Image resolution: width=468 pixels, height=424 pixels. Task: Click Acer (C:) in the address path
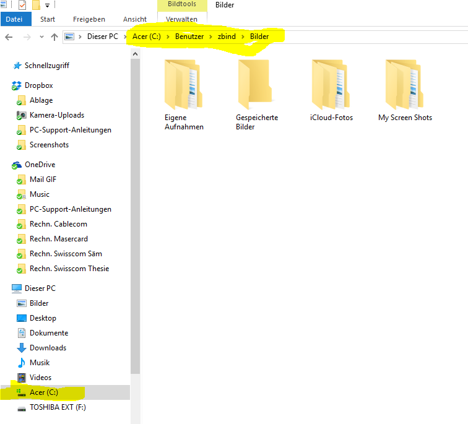point(146,37)
